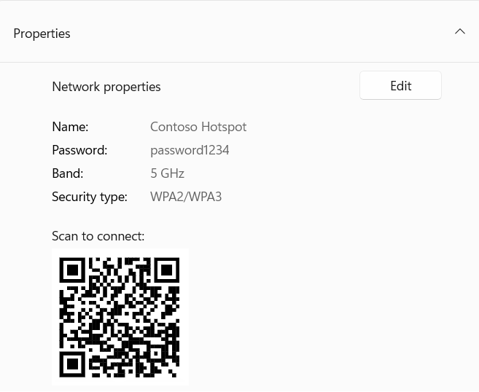The height and width of the screenshot is (392, 479).
Task: Click the Network properties heading
Action: (106, 87)
